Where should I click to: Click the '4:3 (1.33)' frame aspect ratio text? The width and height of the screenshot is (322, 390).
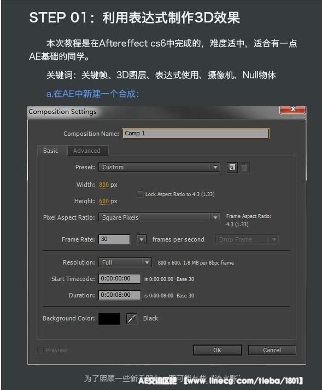237,225
